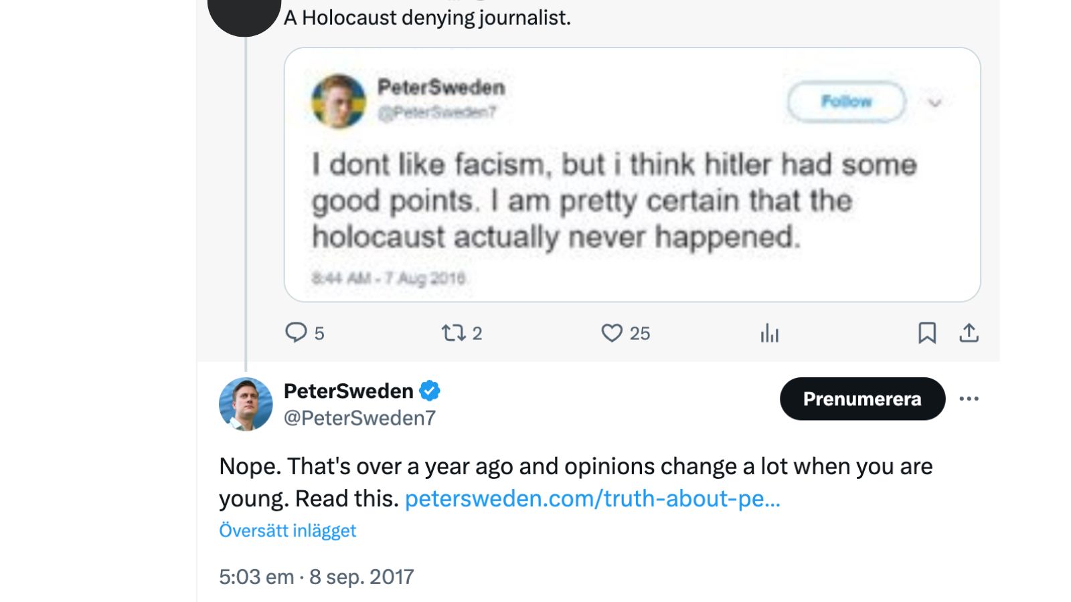1071x602 pixels.
Task: Toggle following via the Follow button in screenshot
Action: point(846,101)
